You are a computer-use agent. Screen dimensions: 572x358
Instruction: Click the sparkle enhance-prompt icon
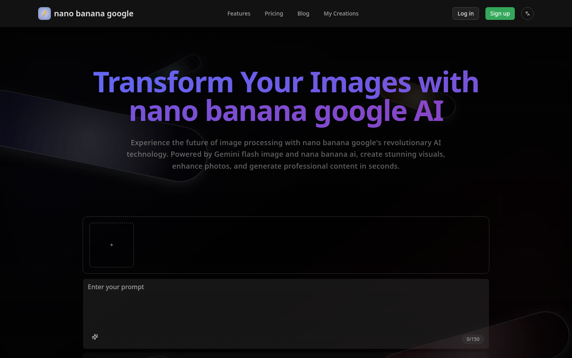[x=95, y=337]
